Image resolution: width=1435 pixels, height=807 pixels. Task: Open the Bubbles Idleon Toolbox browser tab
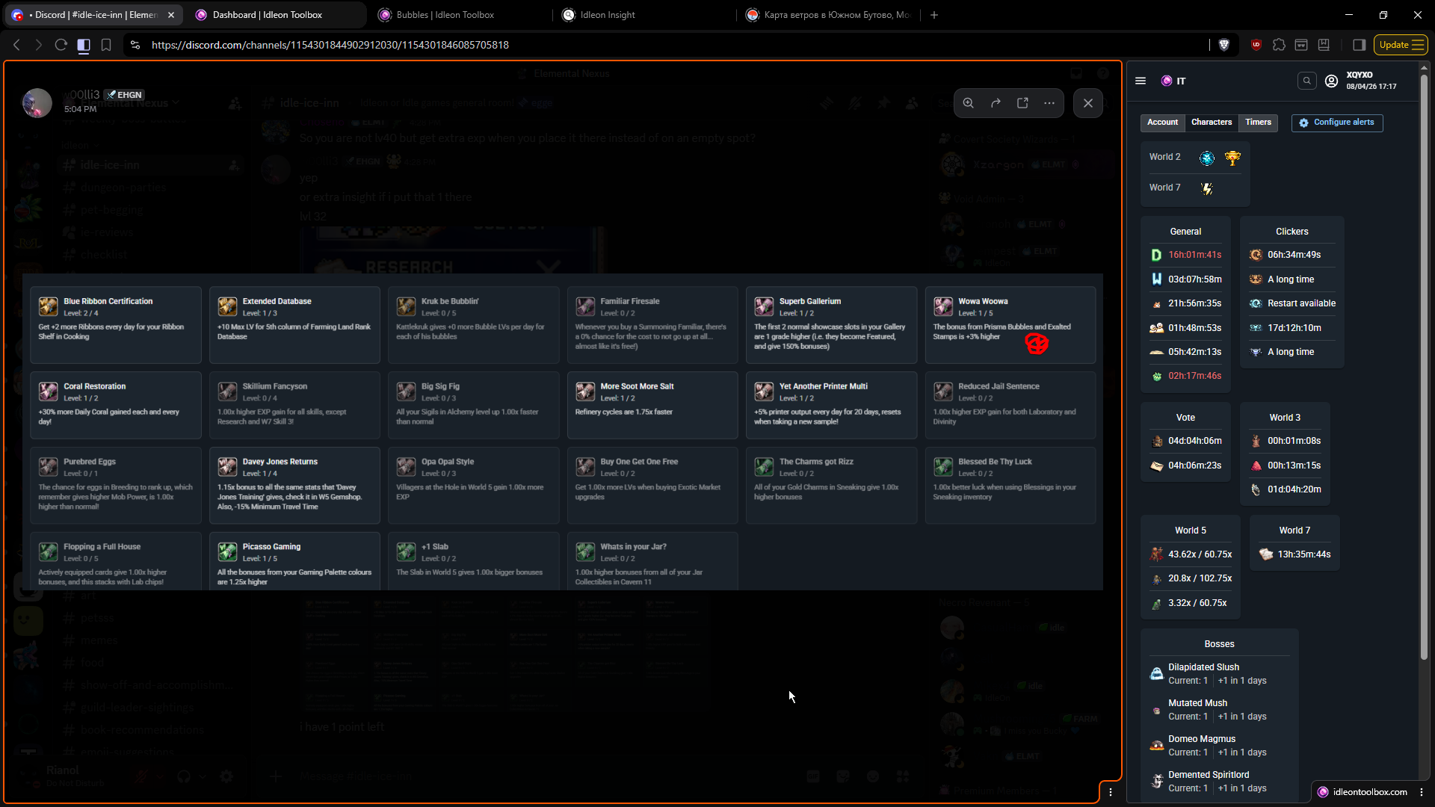[x=445, y=15]
